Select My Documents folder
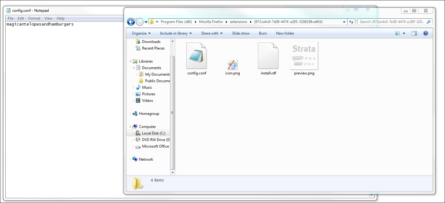445x203 pixels. (x=157, y=74)
